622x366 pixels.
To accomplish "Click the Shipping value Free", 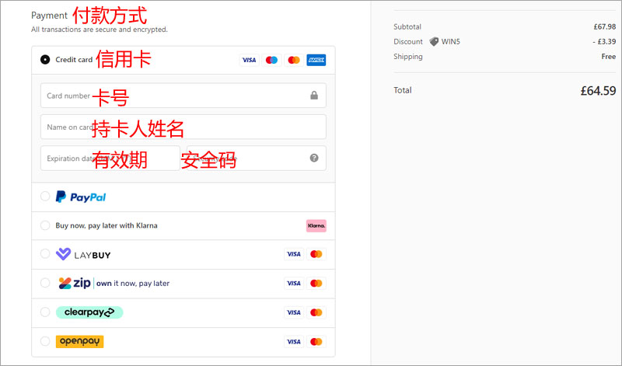I will click(x=609, y=57).
